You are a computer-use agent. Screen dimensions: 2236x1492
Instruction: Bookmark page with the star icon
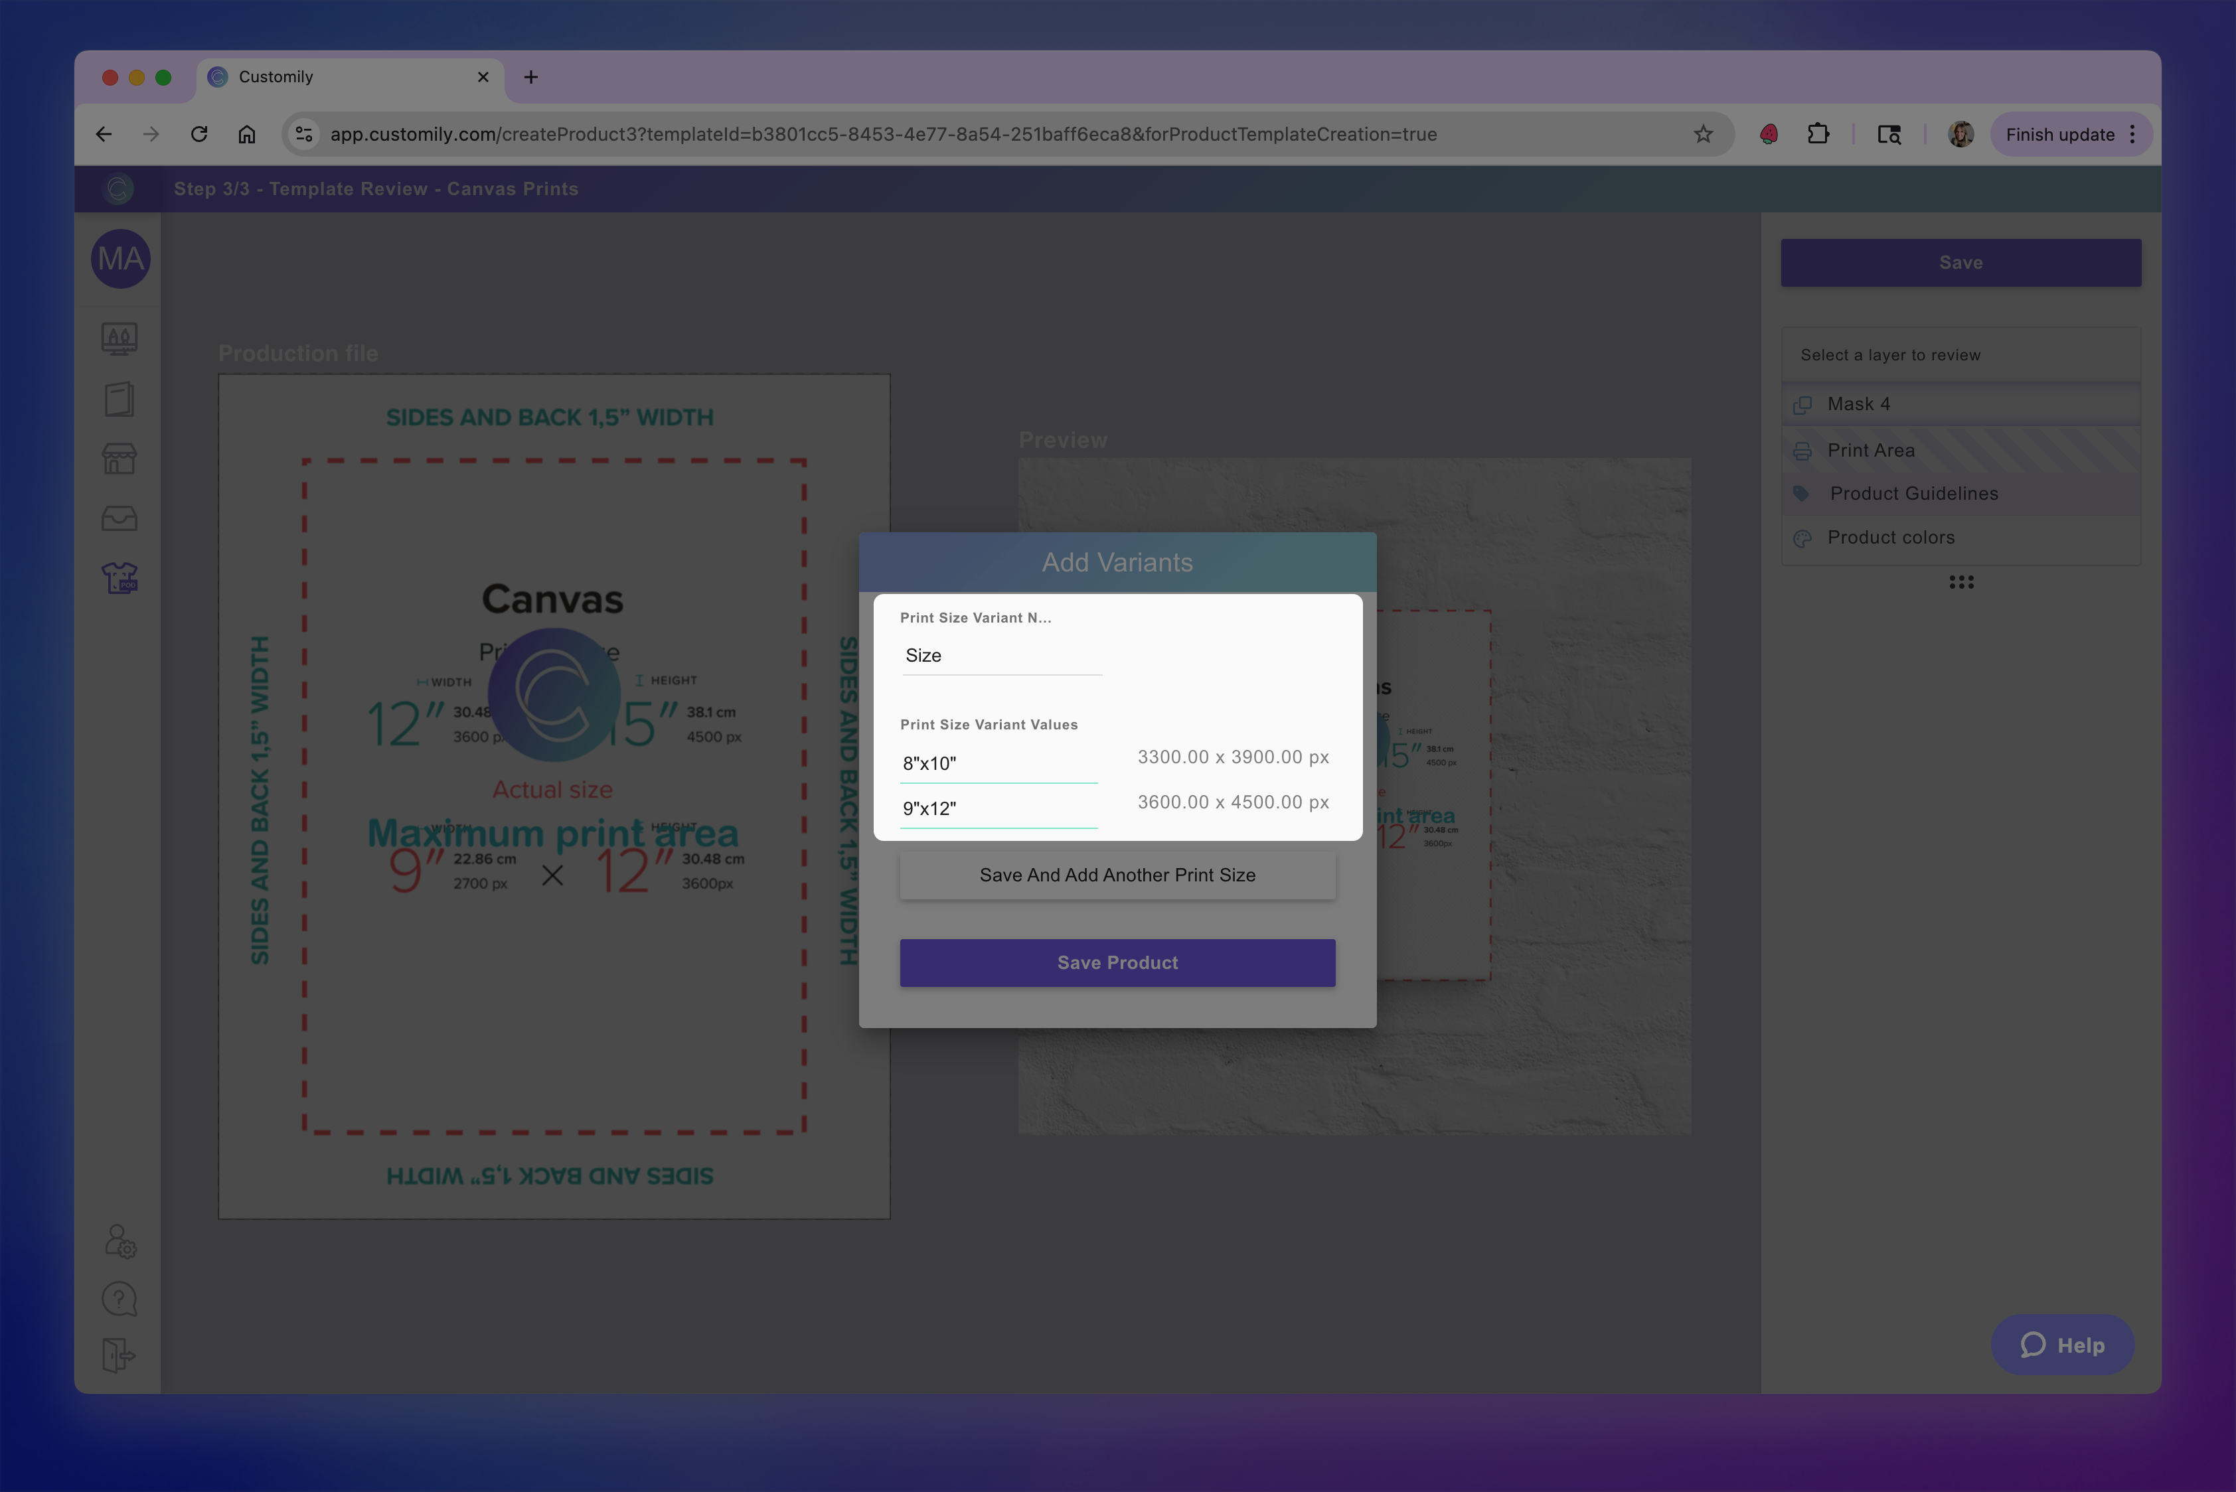(1703, 134)
